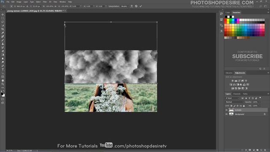Select the Rectangle shape tool
This screenshot has height=152, width=270.
(x=3, y=77)
